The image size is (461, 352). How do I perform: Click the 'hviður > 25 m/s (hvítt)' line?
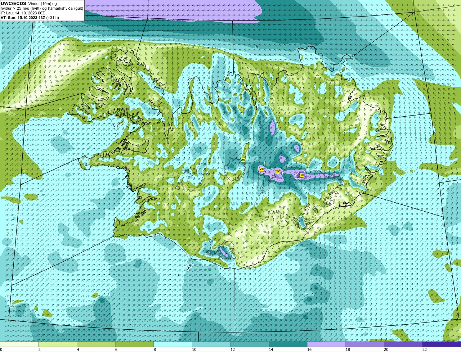pyautogui.click(x=42, y=8)
